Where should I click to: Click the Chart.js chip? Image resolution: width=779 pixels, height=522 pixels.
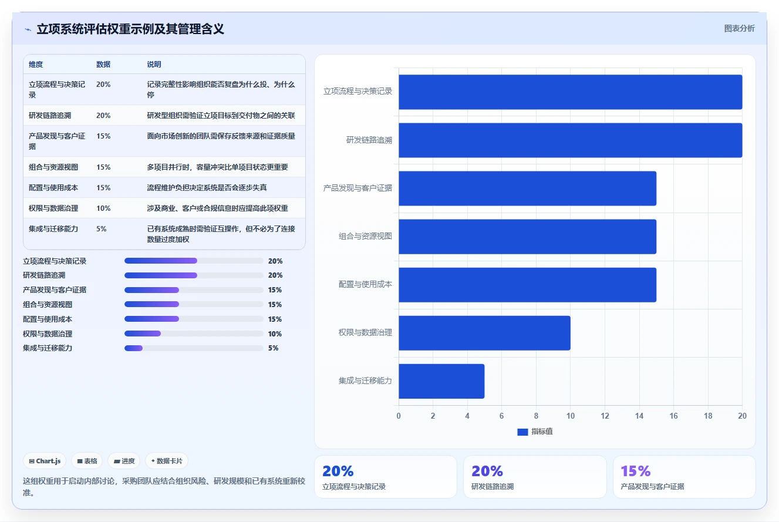pos(45,461)
